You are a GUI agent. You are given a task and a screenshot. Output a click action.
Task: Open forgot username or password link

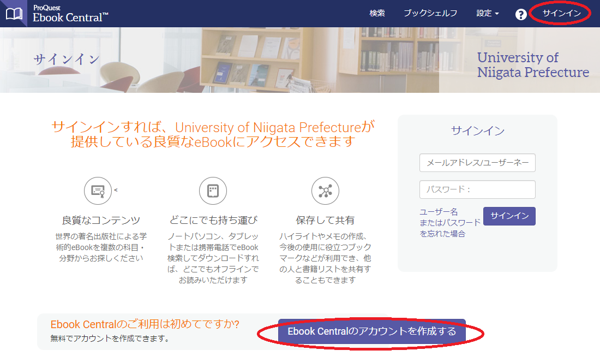pos(450,223)
